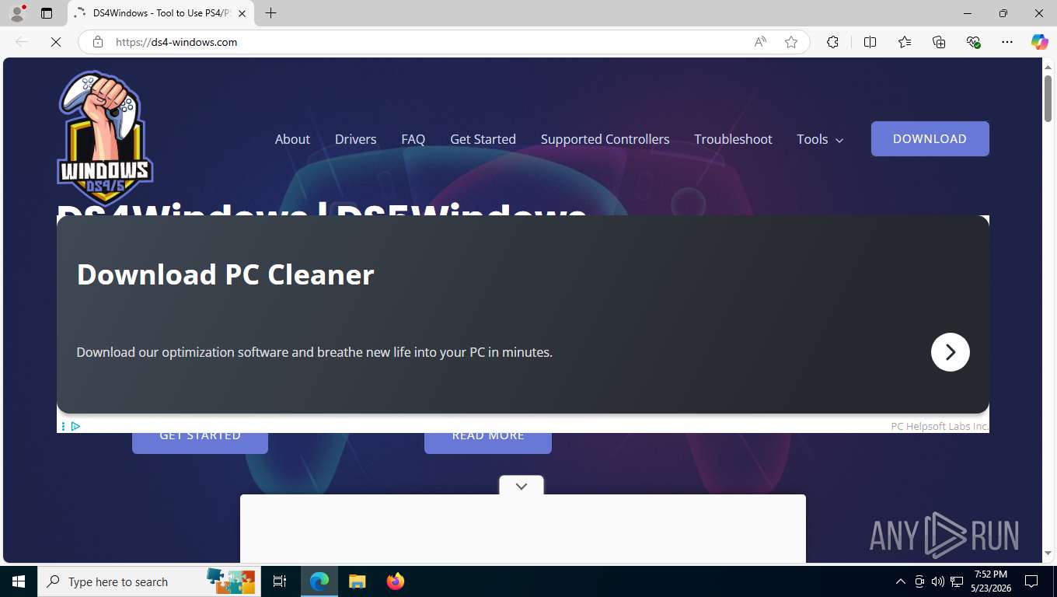Screen dimensions: 1057x597
Task: Click the ad's round arrow button
Action: click(950, 352)
